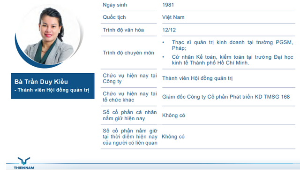Click the Chức vụ tại tổ chức khác label
This screenshot has width=300, height=170.
[x=130, y=97]
